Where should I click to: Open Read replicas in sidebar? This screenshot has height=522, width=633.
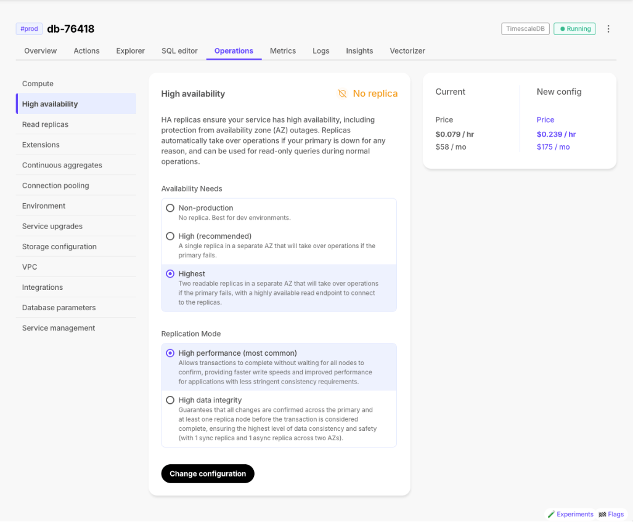[46, 124]
